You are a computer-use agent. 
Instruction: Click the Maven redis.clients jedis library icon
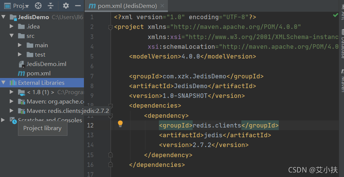point(21,111)
